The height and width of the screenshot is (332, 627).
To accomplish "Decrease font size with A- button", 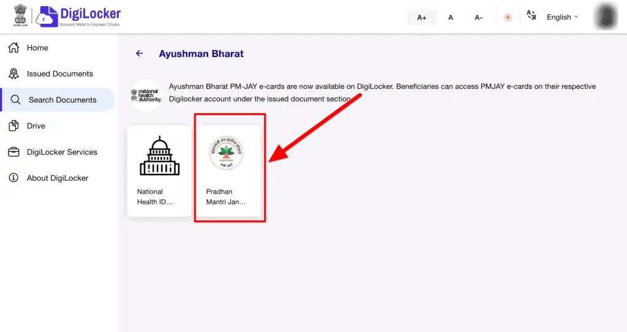I will [x=479, y=17].
